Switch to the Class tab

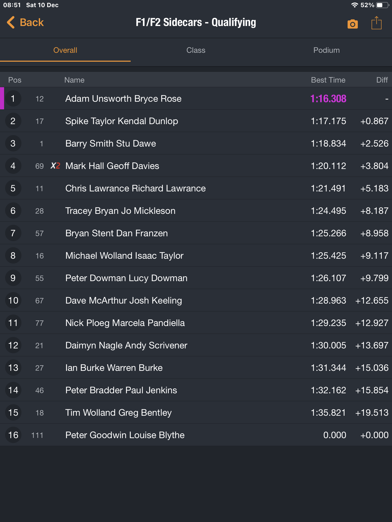[196, 50]
